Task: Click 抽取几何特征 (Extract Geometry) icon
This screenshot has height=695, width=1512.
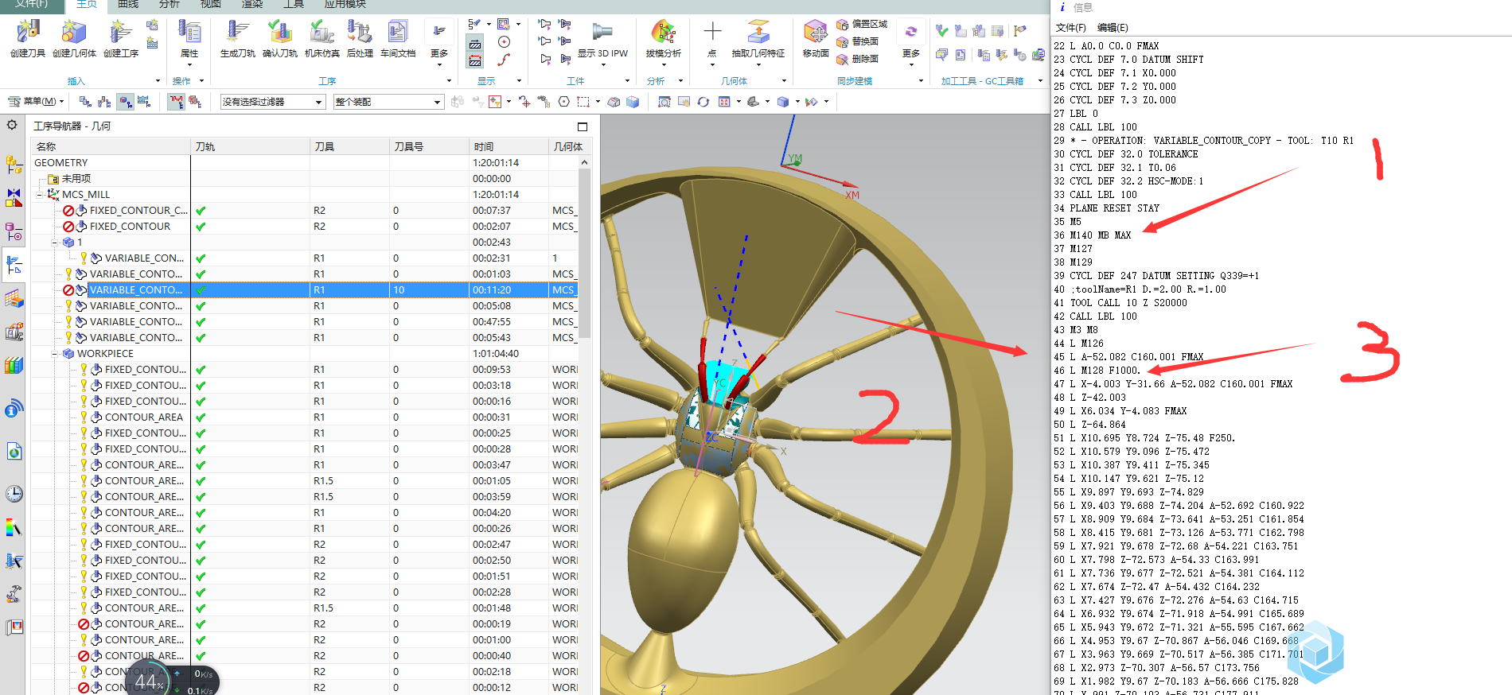Action: click(x=758, y=32)
